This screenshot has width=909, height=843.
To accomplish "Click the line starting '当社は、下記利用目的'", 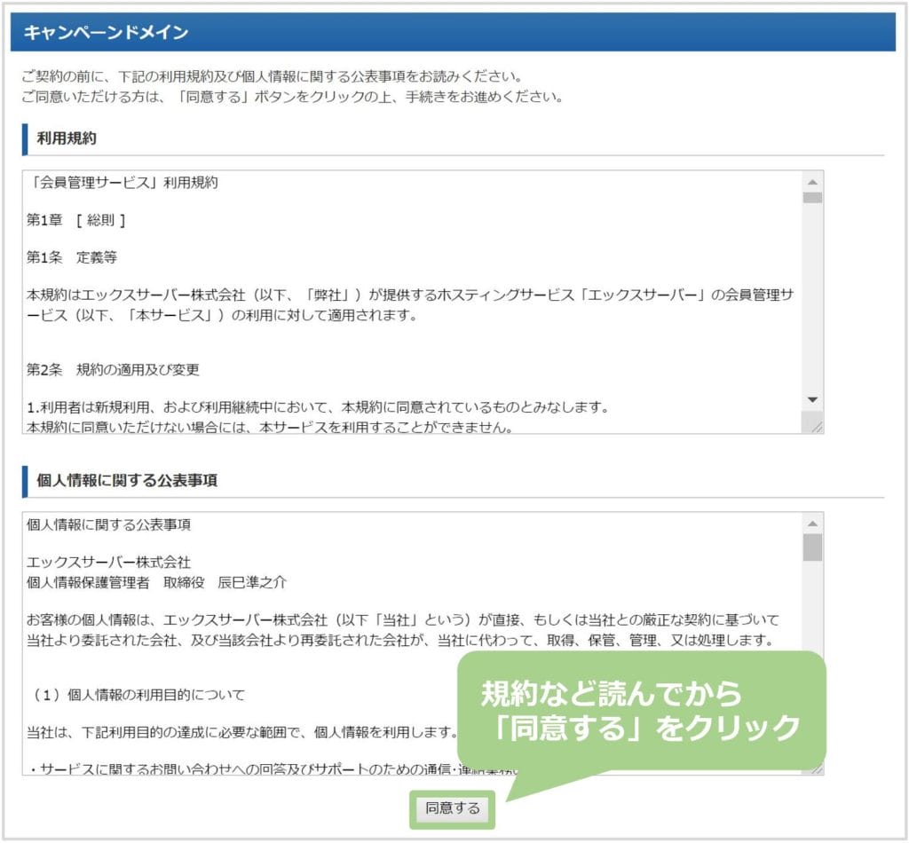I will (x=241, y=732).
